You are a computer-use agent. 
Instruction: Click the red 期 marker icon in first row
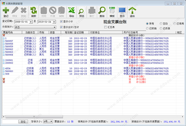(4, 35)
